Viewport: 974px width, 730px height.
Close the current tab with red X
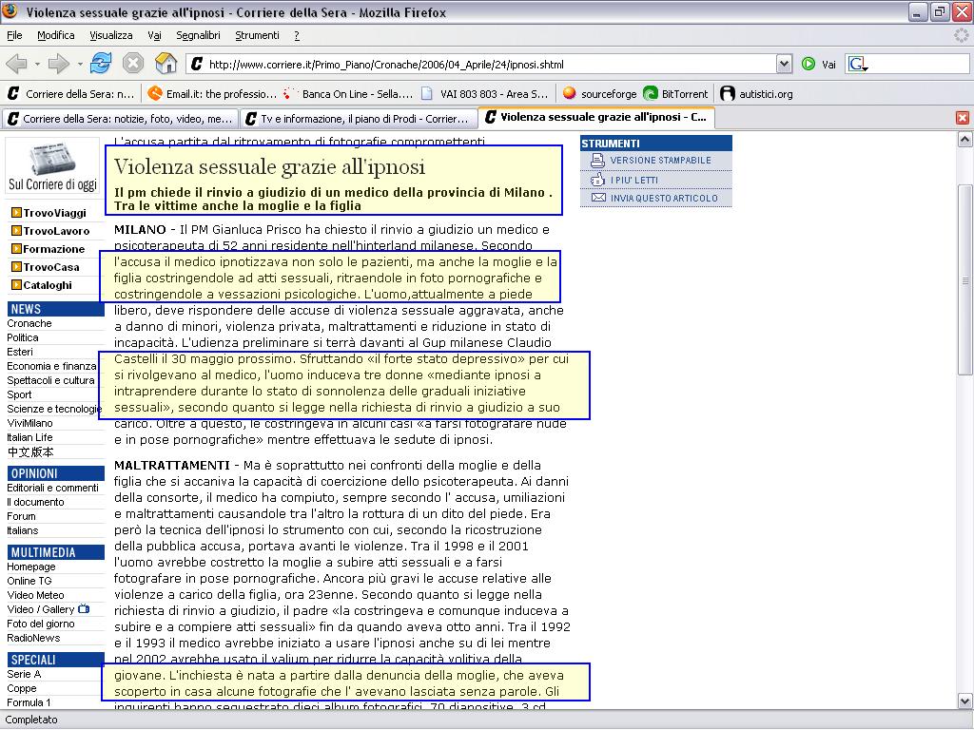[x=963, y=117]
